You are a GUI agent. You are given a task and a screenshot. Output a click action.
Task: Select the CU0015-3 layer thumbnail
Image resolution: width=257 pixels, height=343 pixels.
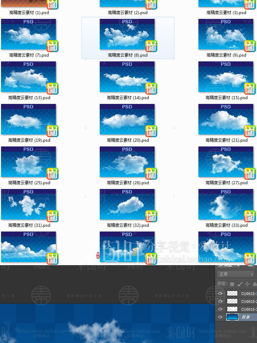[232, 309]
